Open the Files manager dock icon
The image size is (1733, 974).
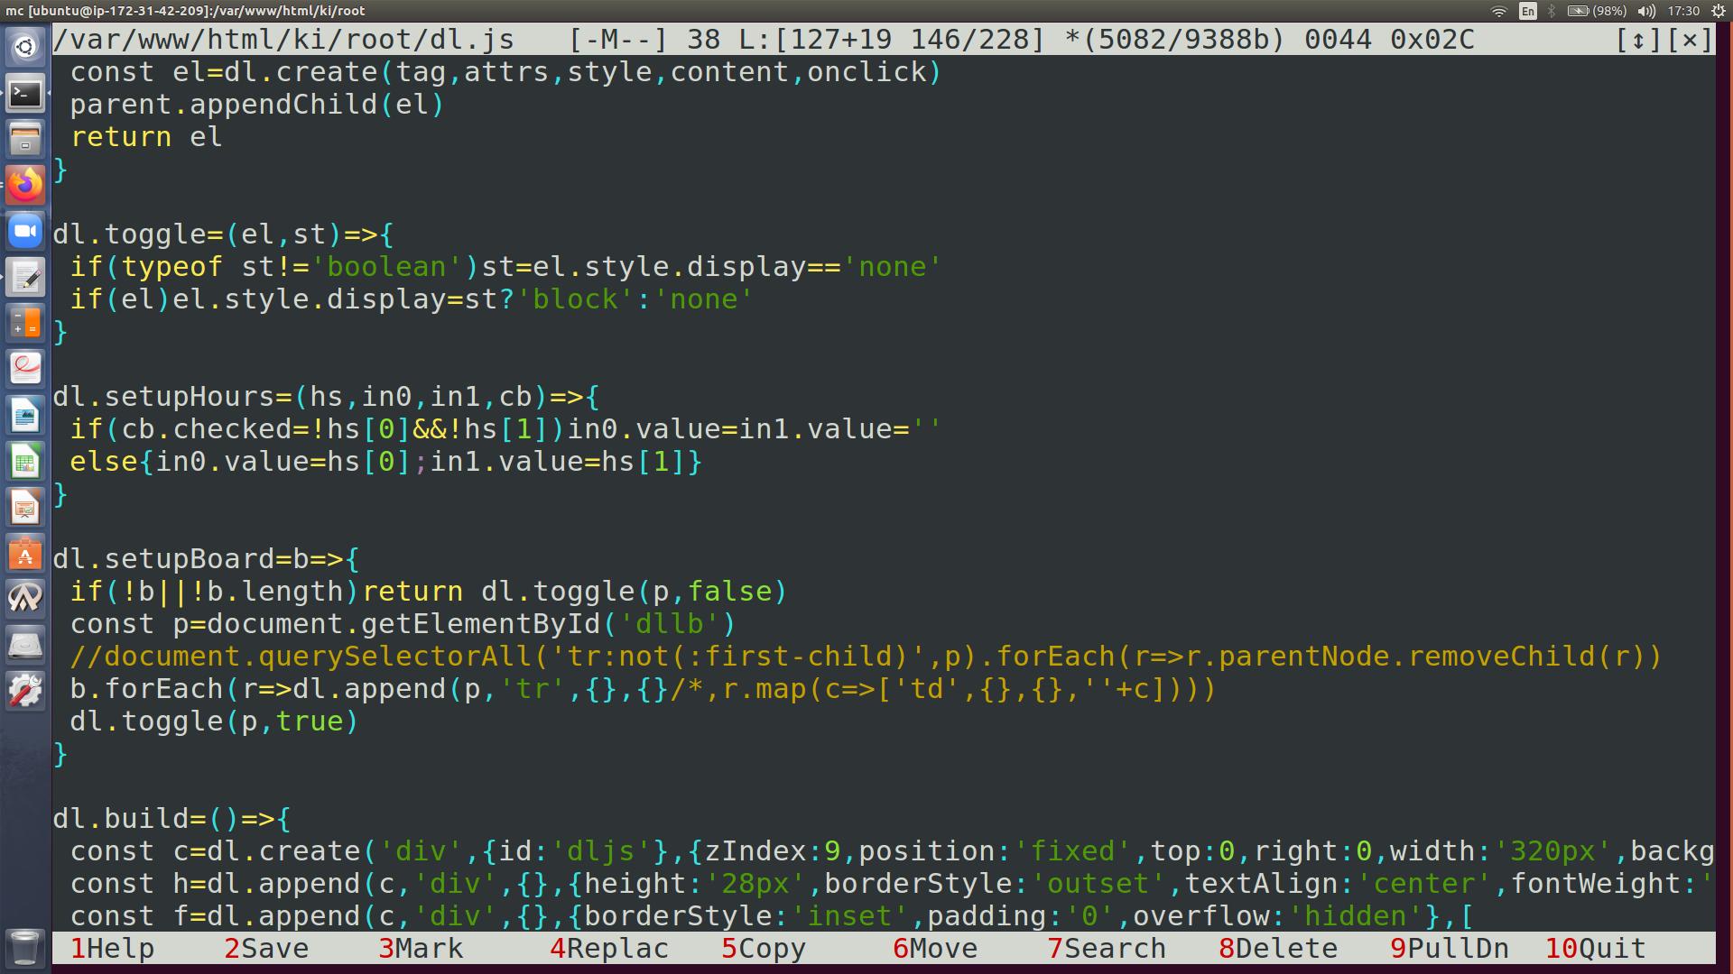click(x=25, y=139)
